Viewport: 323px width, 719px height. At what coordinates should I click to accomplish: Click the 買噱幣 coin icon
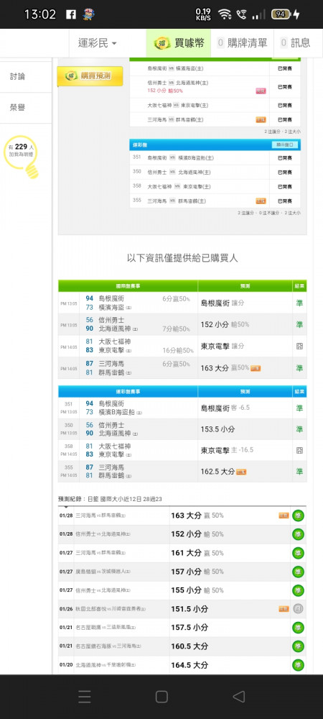(162, 43)
